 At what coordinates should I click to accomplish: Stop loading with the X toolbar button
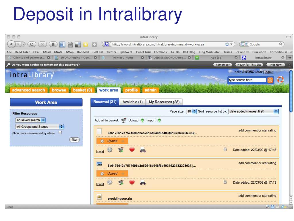[42, 44]
